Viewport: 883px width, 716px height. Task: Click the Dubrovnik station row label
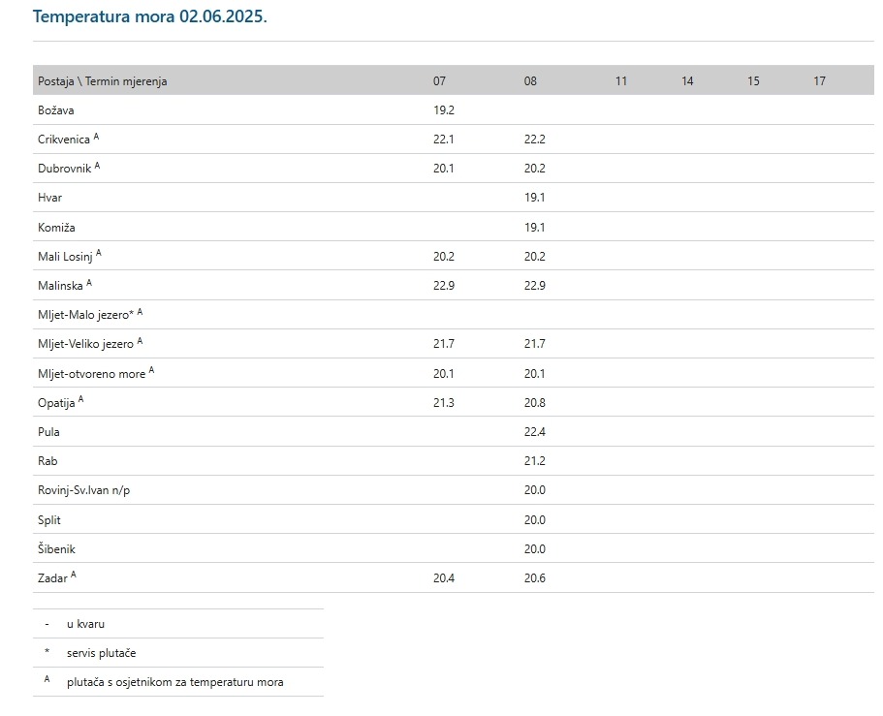click(64, 169)
